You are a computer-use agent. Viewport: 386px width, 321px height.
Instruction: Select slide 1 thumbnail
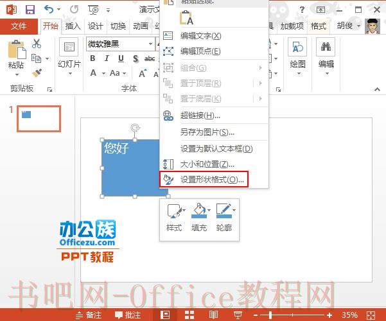tap(39, 119)
